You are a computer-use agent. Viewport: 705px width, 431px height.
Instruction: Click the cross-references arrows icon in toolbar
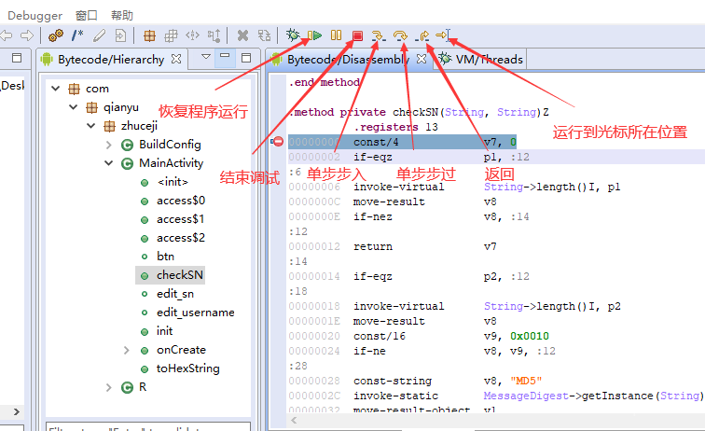[x=192, y=35]
